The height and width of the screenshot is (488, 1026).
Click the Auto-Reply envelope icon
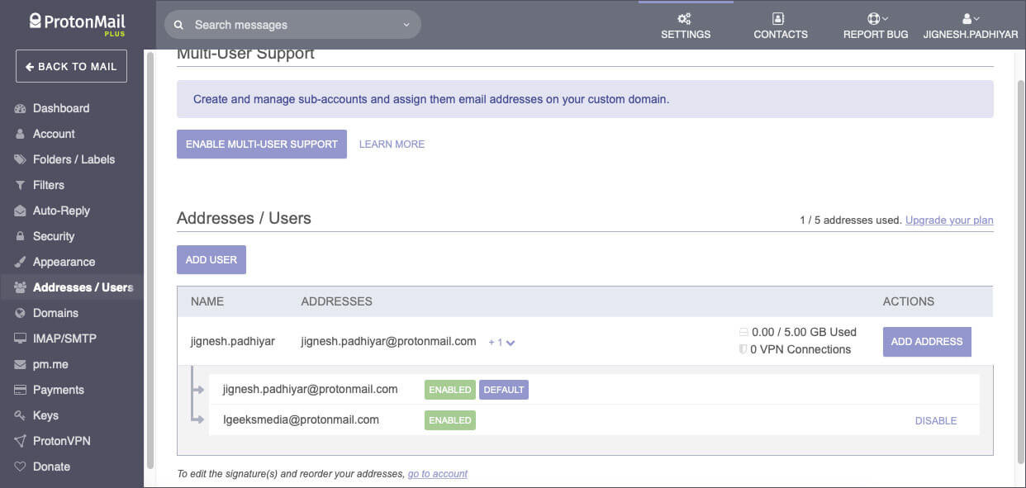pos(21,211)
